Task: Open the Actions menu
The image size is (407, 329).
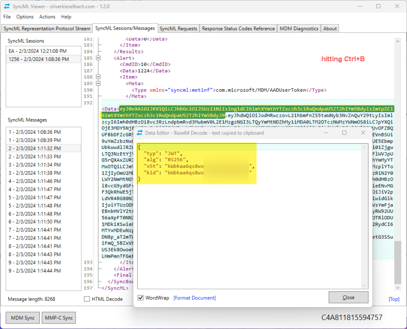Action: (x=47, y=17)
